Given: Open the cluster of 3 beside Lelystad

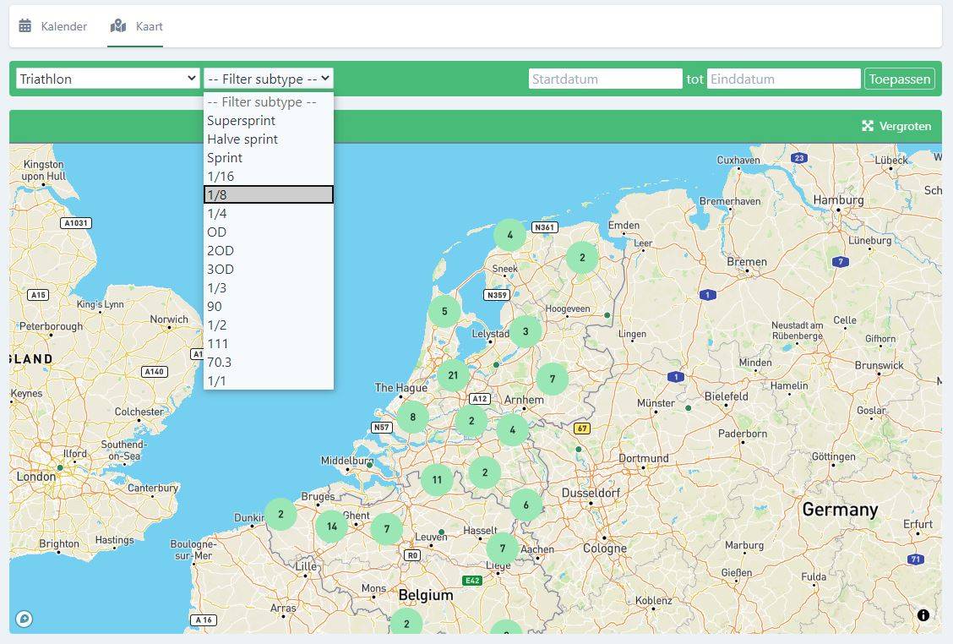Looking at the screenshot, I should 526,331.
